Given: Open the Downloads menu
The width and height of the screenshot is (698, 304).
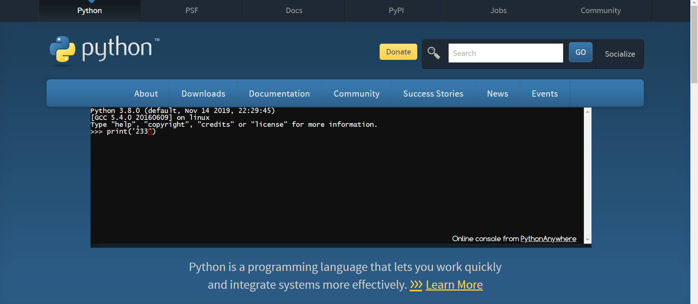Looking at the screenshot, I should [x=204, y=94].
